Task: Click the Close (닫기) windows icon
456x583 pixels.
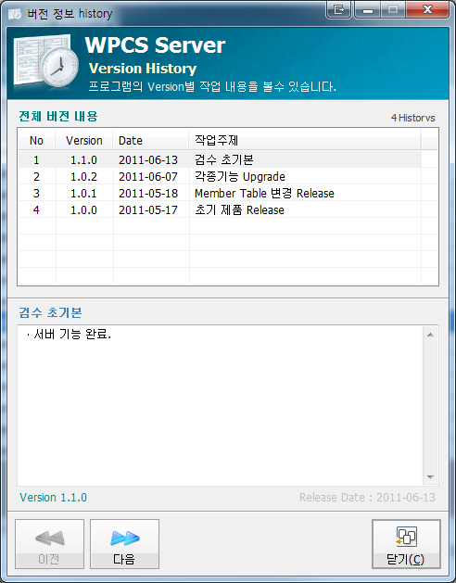Action: [406, 537]
